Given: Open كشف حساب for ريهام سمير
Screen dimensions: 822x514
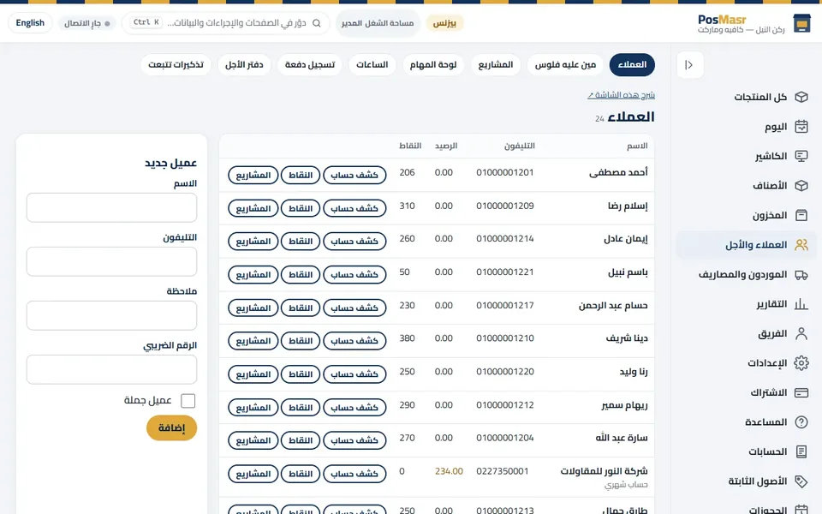Looking at the screenshot, I should [354, 408].
